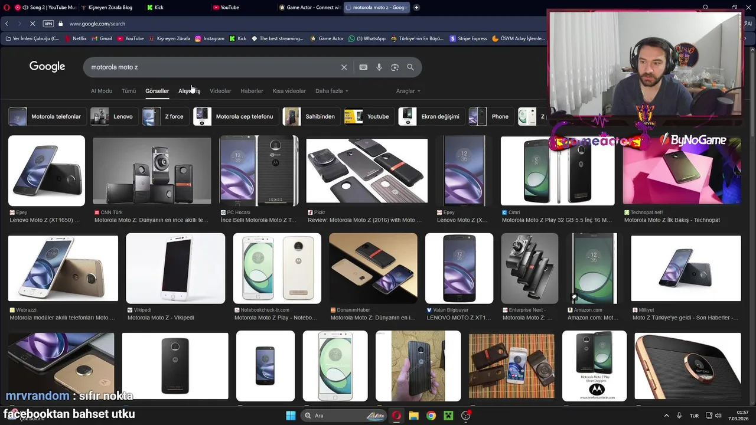This screenshot has width=756, height=425.
Task: Open the Opera menu logo
Action: point(6,8)
